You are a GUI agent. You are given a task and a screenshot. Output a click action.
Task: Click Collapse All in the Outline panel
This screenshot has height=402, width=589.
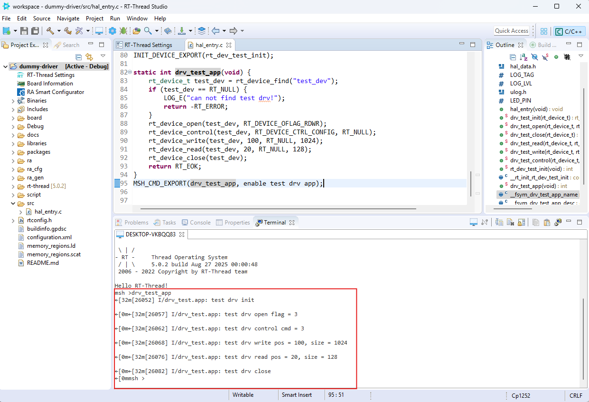pyautogui.click(x=513, y=56)
